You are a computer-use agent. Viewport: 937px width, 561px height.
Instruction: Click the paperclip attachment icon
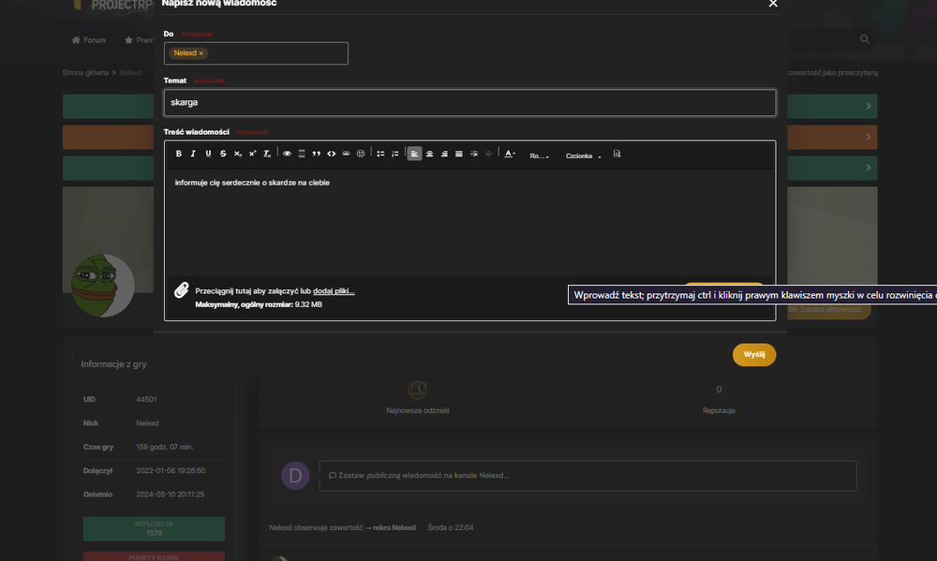point(182,290)
